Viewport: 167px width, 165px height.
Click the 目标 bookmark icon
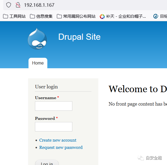click(156, 16)
